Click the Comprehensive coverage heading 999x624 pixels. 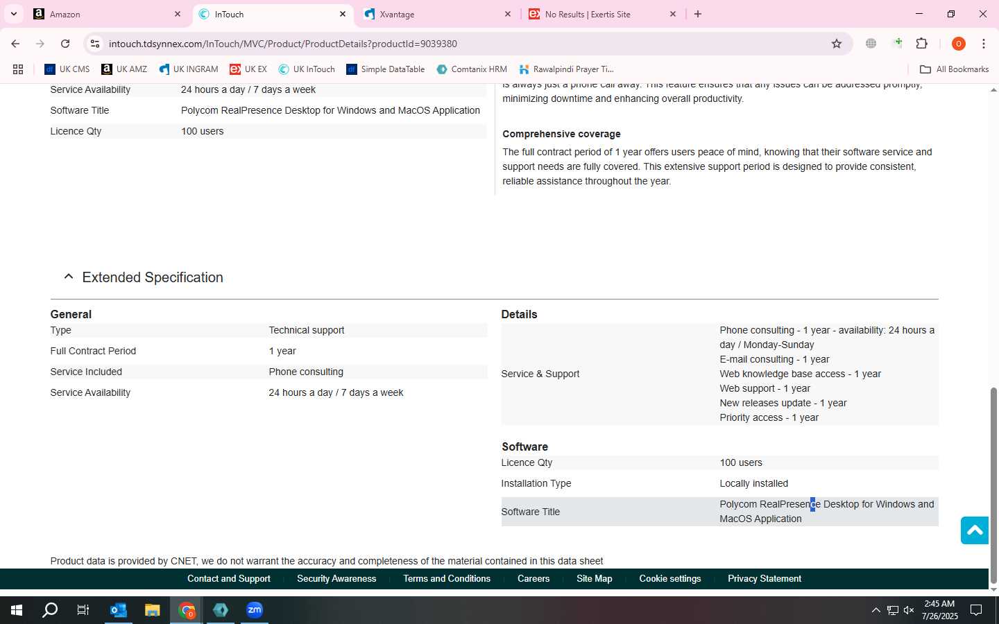[x=561, y=134]
